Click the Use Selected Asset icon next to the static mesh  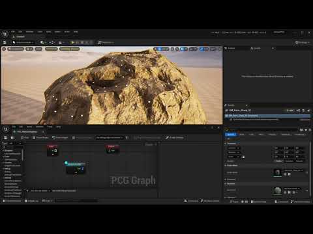[286, 174]
